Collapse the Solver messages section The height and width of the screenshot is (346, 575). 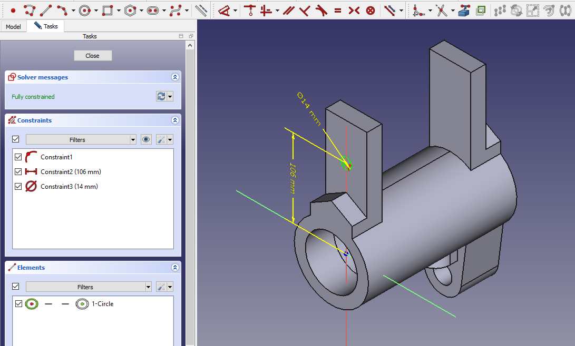coord(175,77)
